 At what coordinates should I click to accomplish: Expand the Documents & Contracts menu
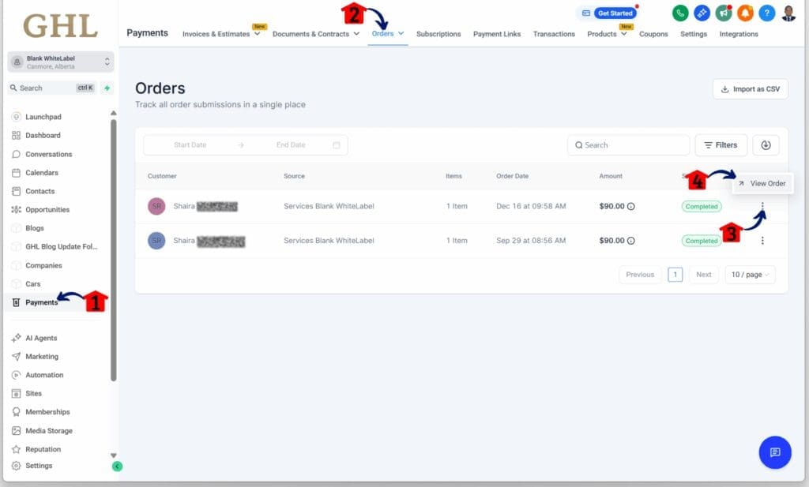tap(316, 34)
